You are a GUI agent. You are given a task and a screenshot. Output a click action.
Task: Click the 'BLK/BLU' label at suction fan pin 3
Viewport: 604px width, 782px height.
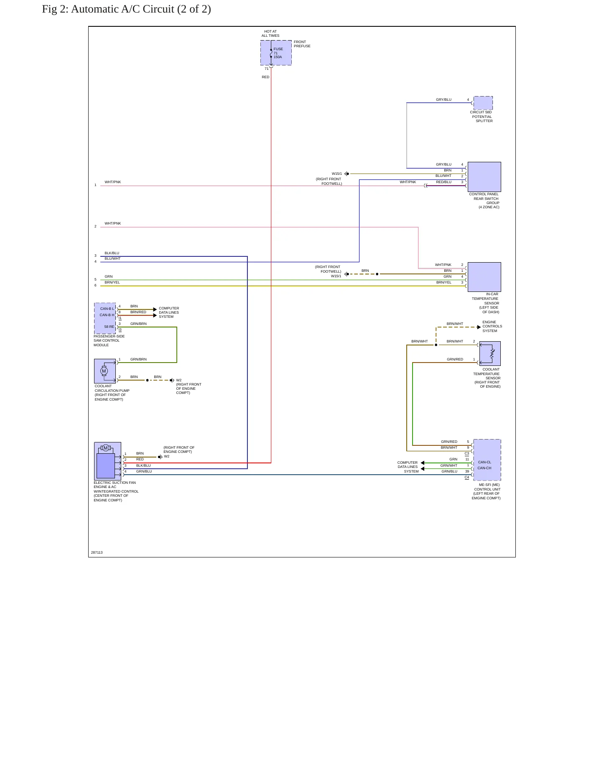coord(143,465)
